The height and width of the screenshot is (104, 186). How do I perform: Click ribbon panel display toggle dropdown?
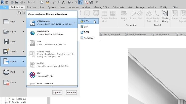(x=175, y=7)
